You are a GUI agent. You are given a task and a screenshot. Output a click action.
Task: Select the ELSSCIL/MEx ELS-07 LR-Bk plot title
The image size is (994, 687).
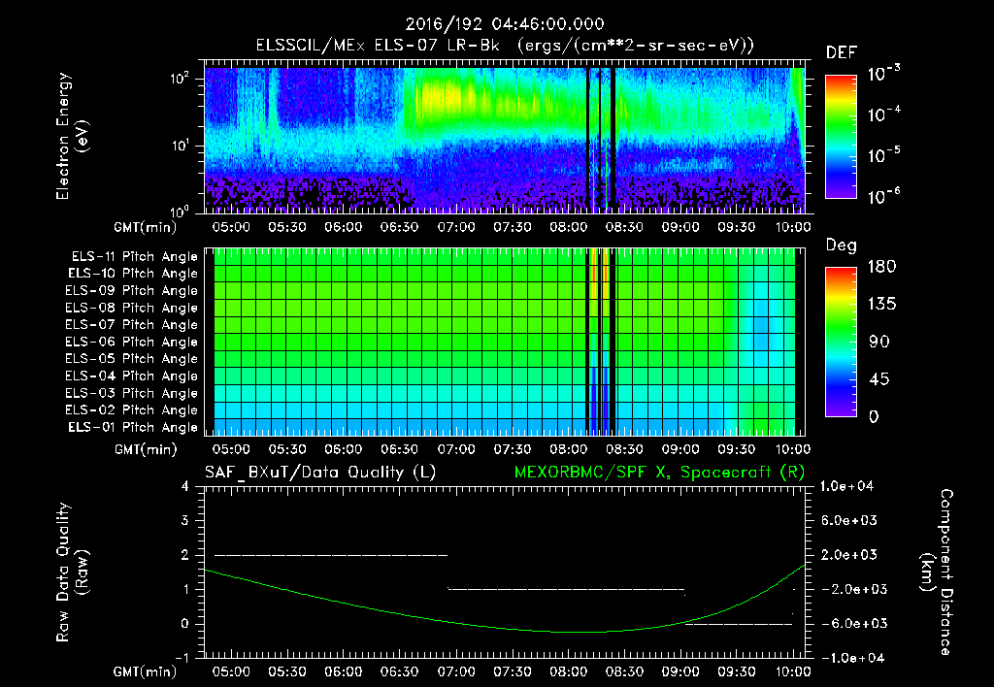pyautogui.click(x=378, y=46)
